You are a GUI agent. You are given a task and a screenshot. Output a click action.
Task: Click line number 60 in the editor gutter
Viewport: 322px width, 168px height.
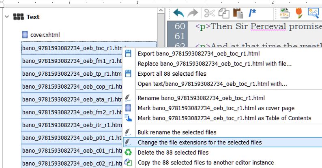(x=180, y=26)
